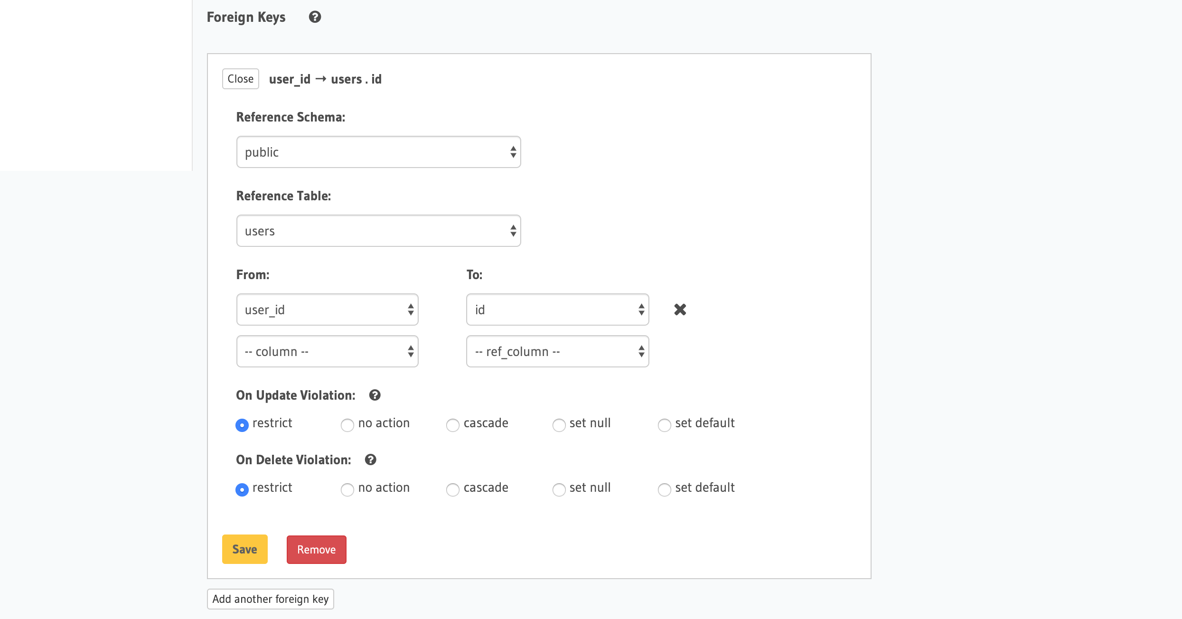1182x619 pixels.
Task: Select set default for On Delete Violation
Action: point(664,489)
